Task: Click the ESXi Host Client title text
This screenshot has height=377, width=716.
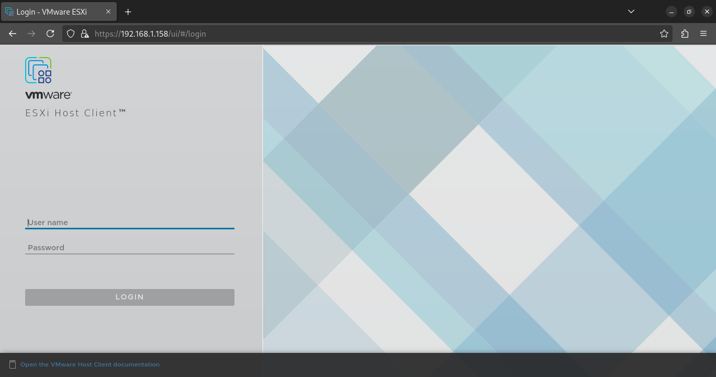Action: [x=76, y=113]
